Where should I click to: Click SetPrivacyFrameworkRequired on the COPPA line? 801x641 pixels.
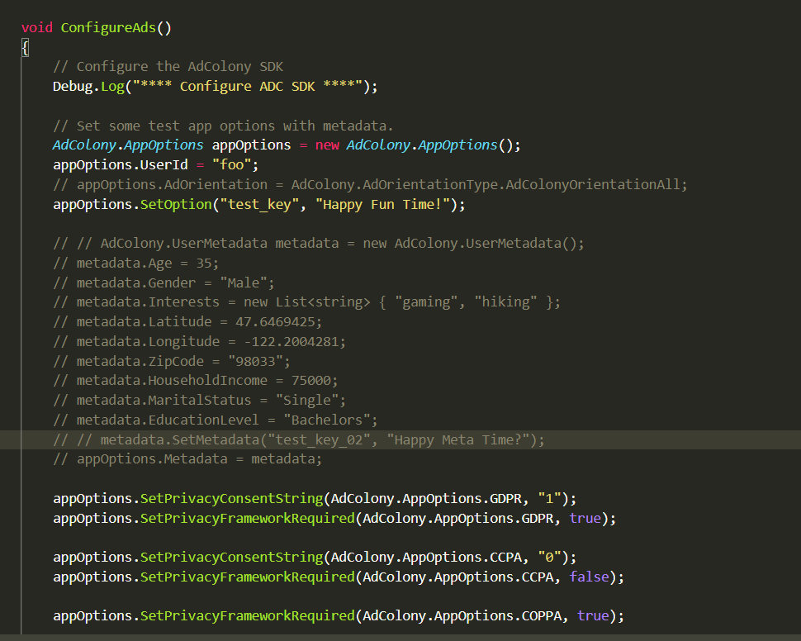click(x=247, y=616)
